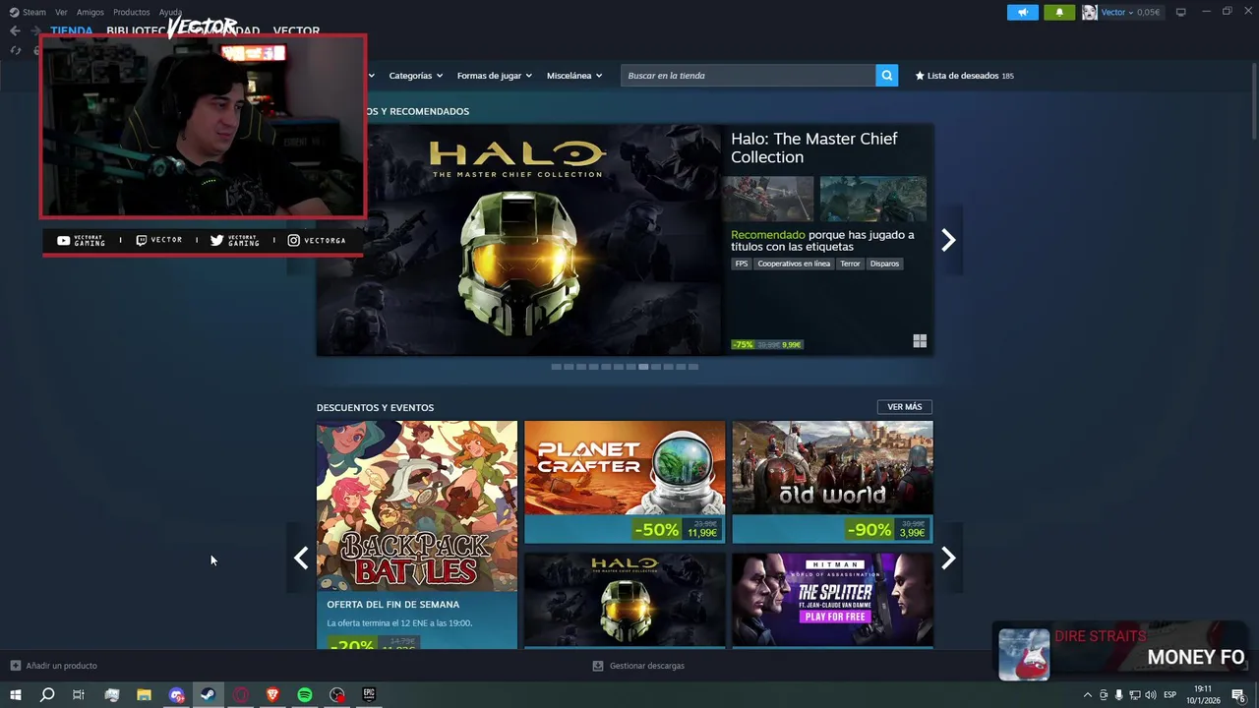Select the last carousel page indicator
The image size is (1259, 708).
pos(692,367)
